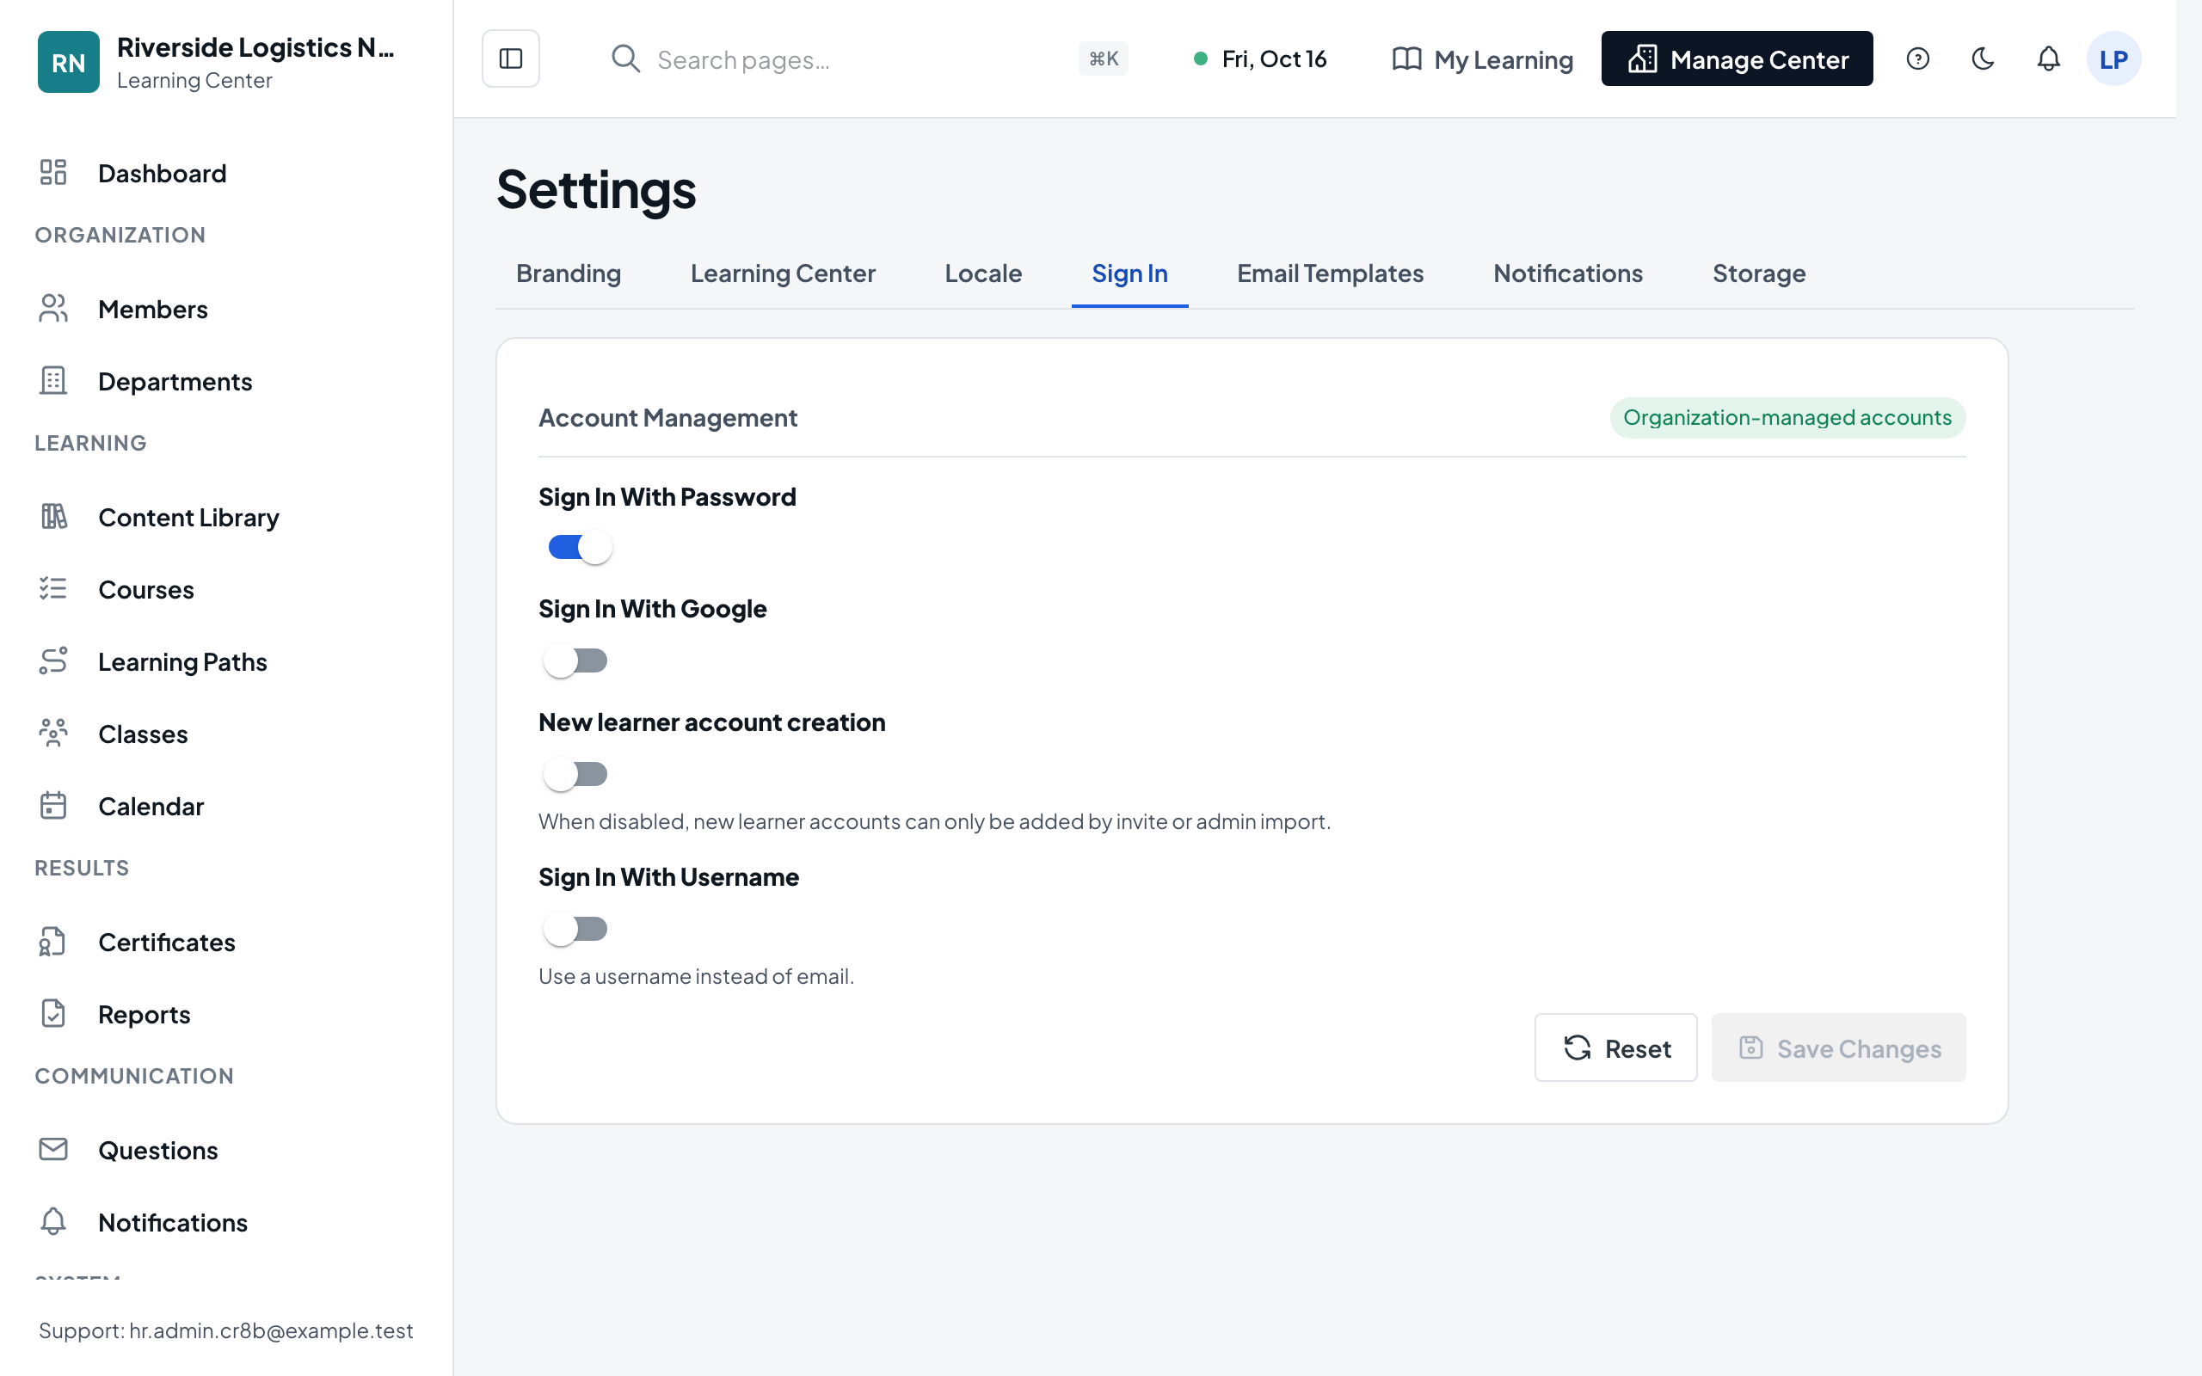Open the Branding settings tab

click(x=568, y=274)
